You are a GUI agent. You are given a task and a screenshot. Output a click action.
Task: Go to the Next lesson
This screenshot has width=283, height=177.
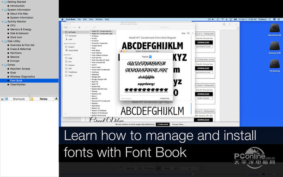(x=171, y=169)
